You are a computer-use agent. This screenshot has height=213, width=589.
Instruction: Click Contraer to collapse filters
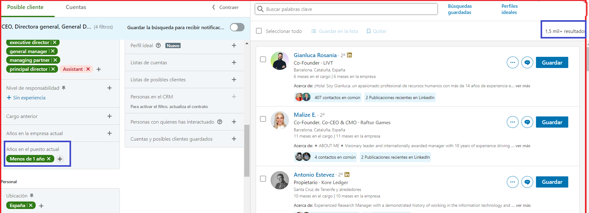226,7
